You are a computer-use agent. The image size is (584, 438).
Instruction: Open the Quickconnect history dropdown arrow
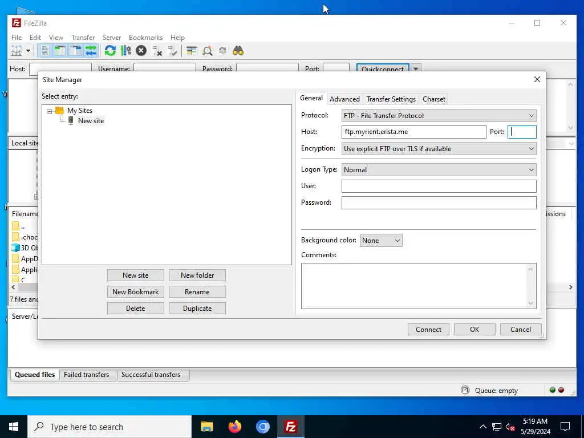point(416,68)
